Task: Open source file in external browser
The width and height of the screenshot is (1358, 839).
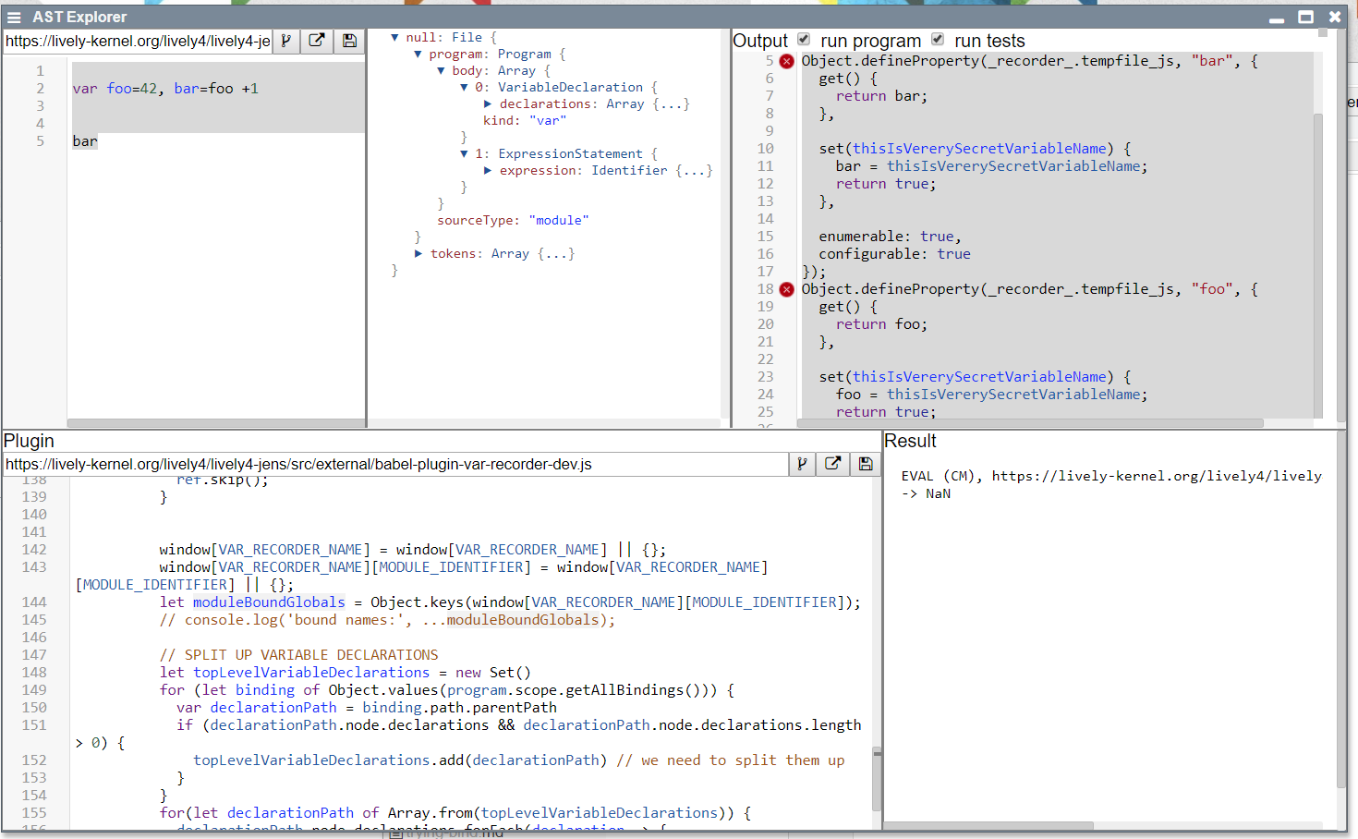Action: (317, 41)
